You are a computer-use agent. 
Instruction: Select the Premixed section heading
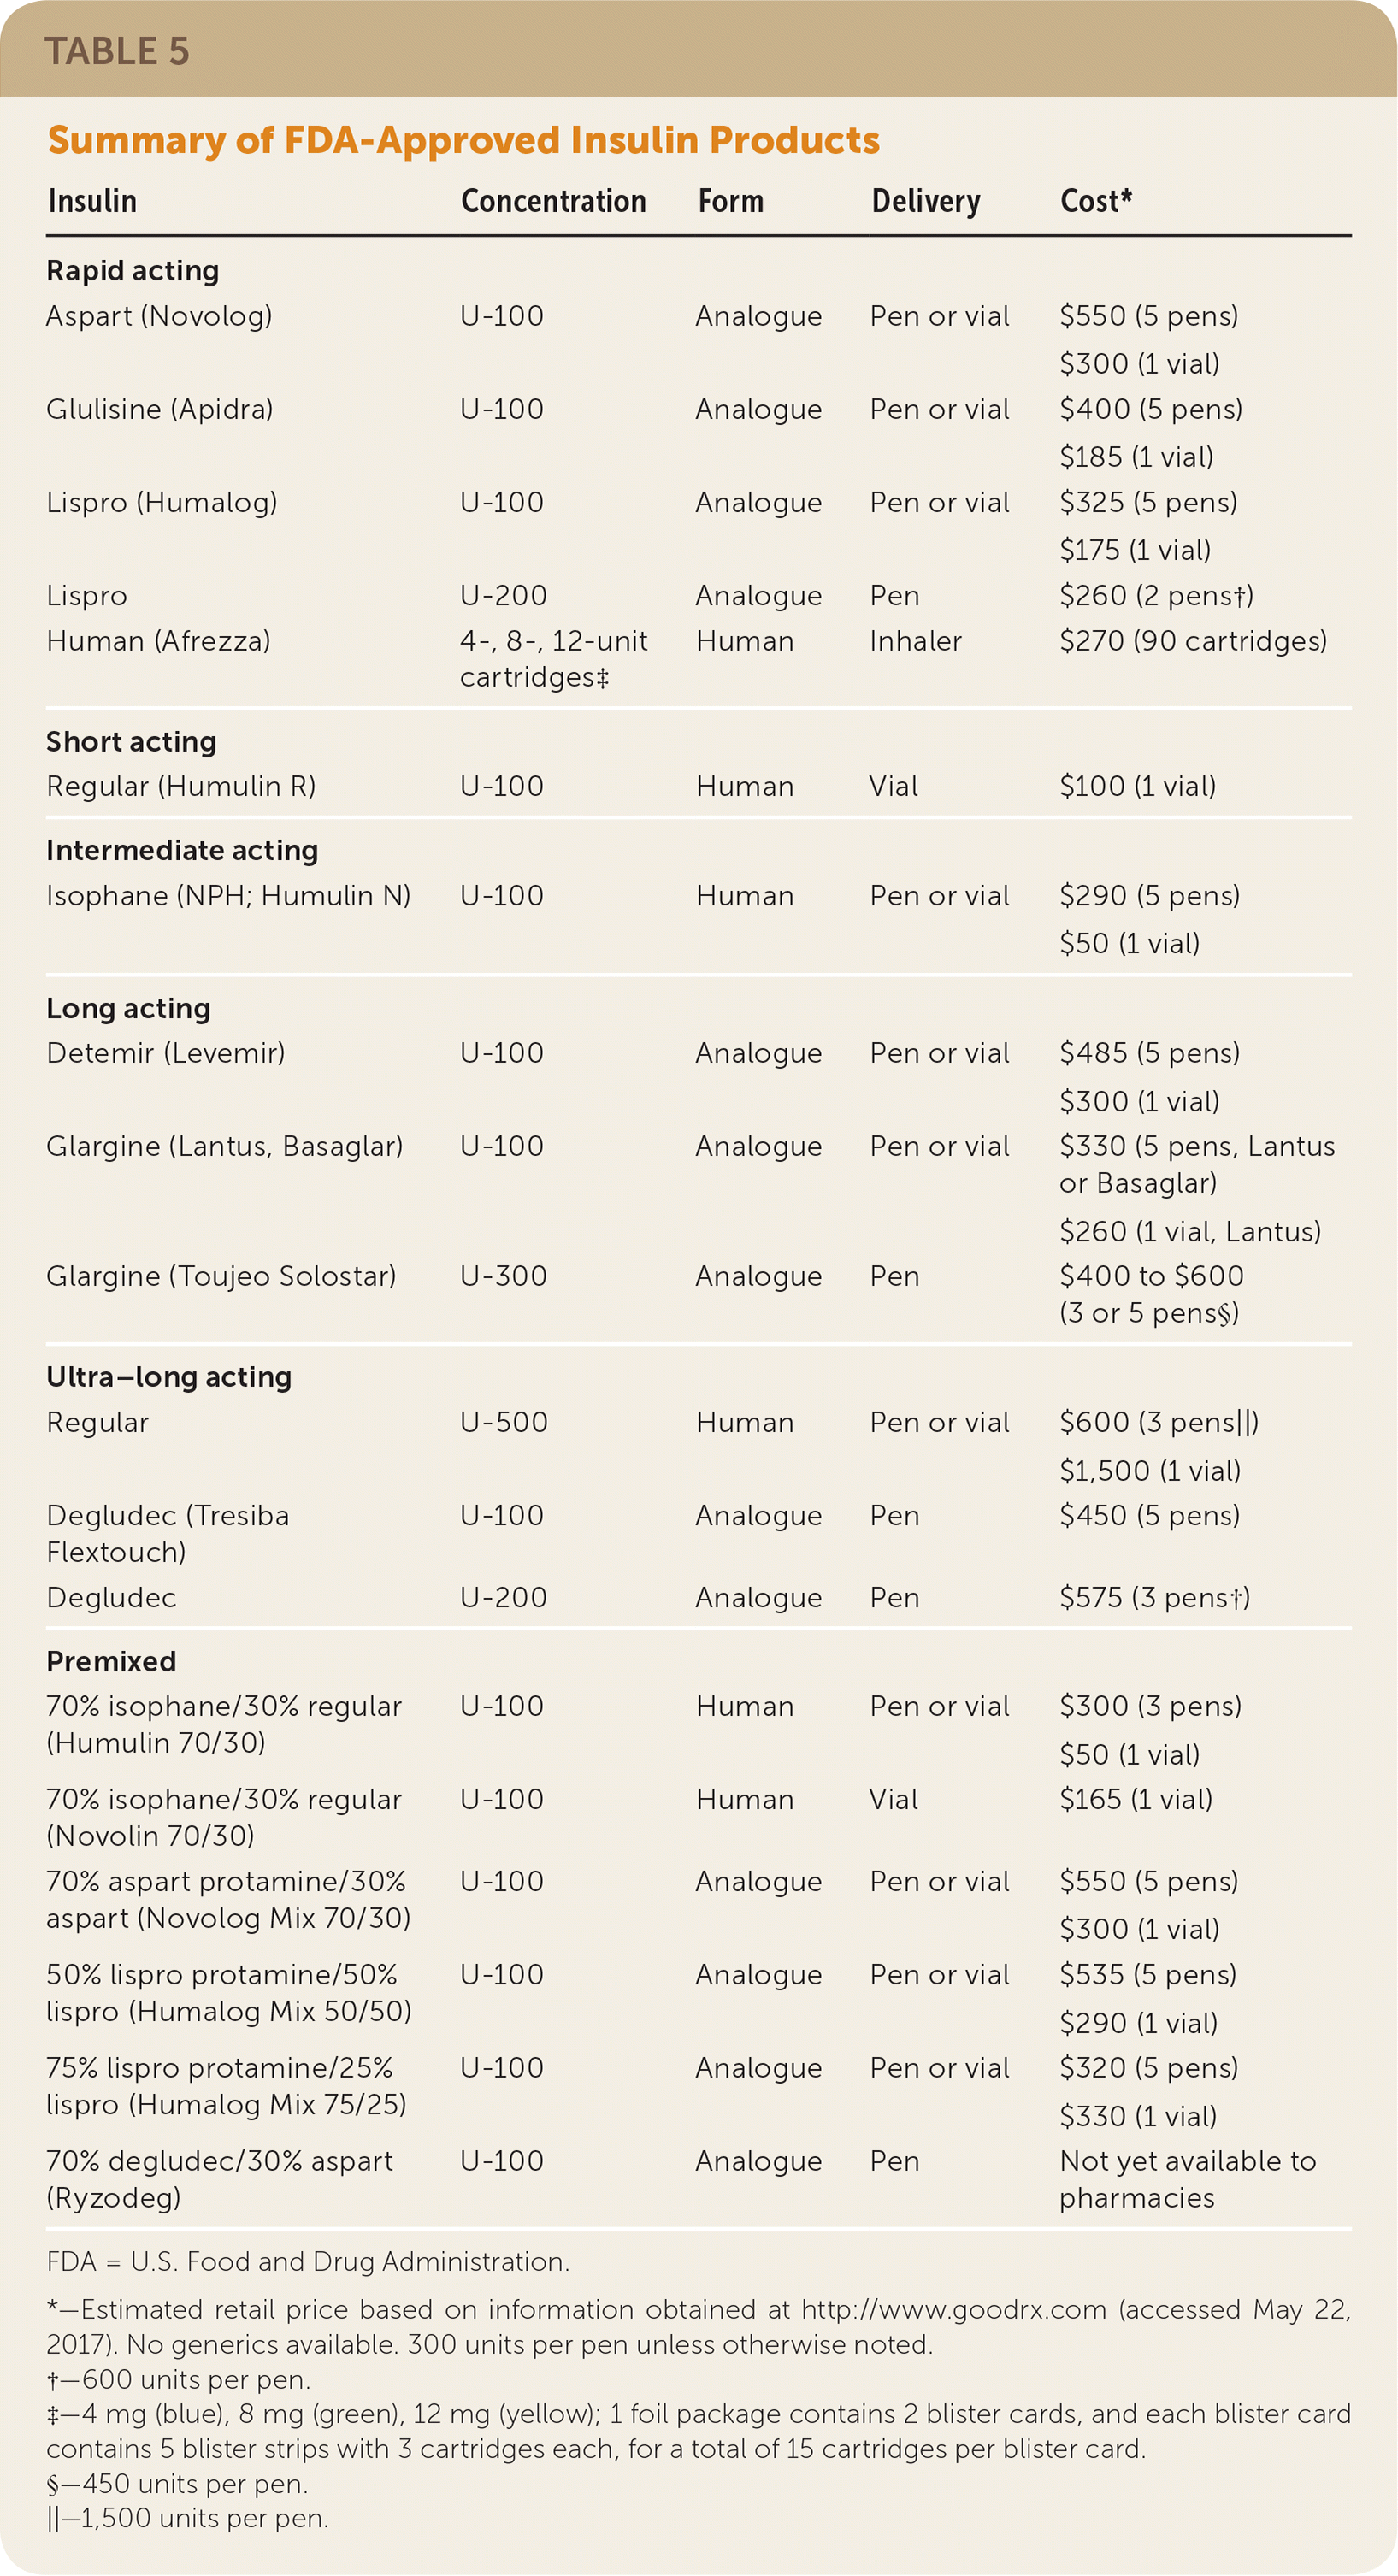point(111,1661)
